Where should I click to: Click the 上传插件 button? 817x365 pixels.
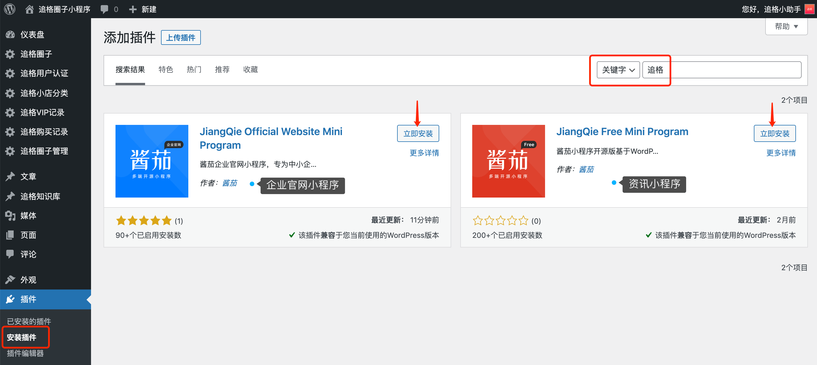click(x=181, y=38)
